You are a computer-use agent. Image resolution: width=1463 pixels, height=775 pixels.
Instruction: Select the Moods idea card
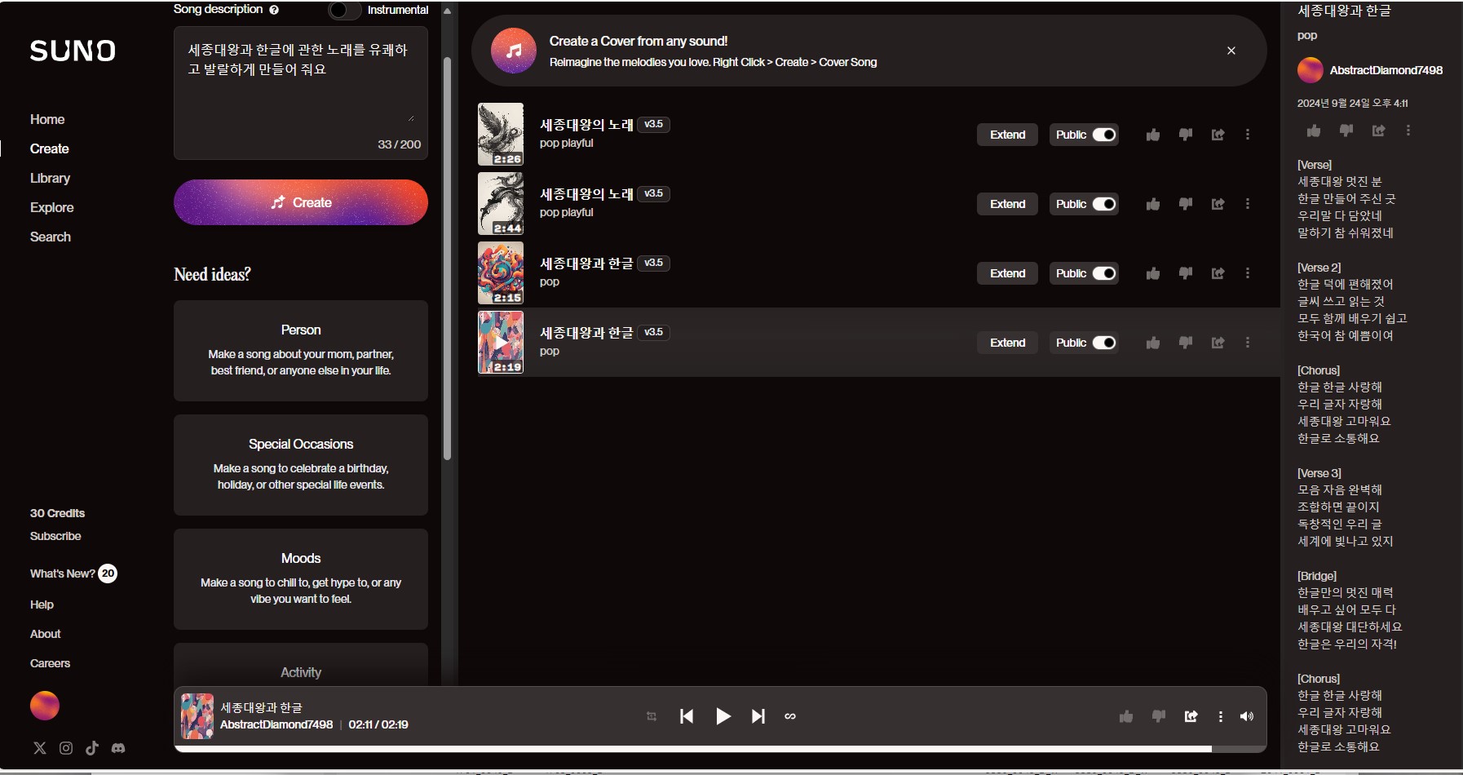point(301,579)
